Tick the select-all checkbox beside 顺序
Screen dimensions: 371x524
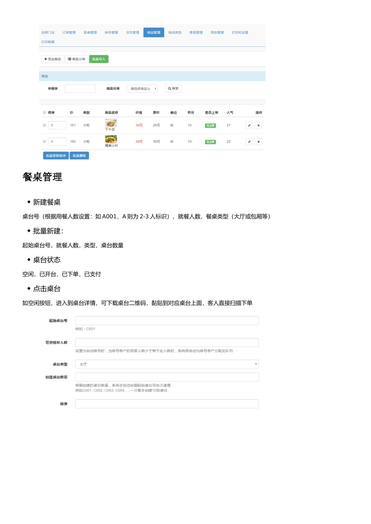pyautogui.click(x=45, y=112)
